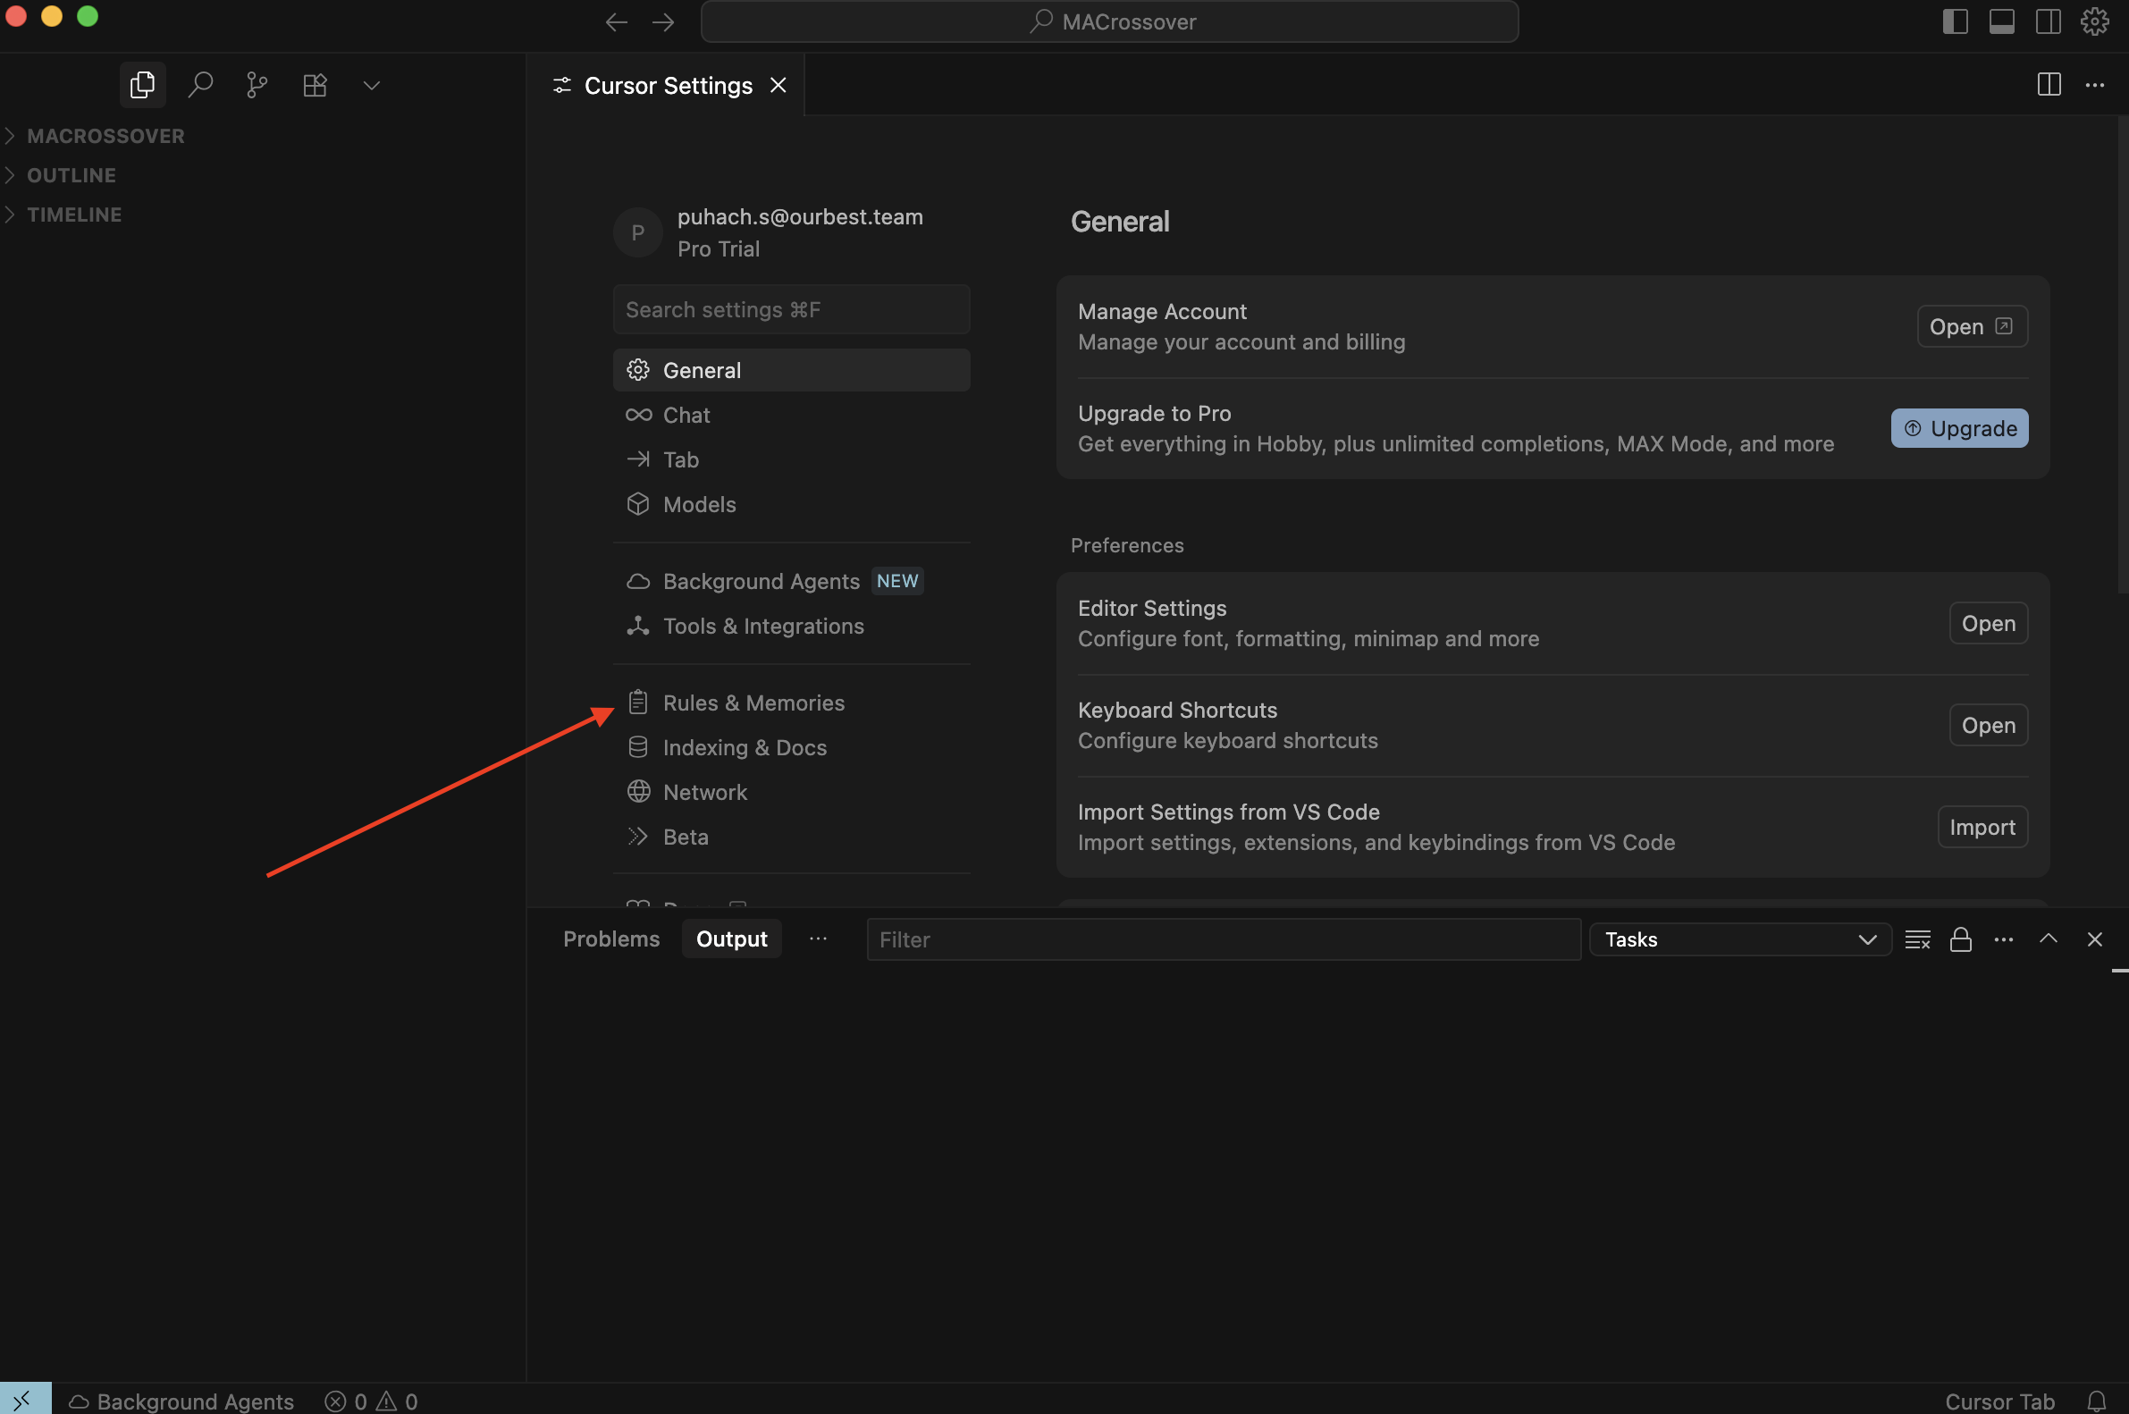Click the Upgrade to Pro button
The width and height of the screenshot is (2129, 1414).
(1958, 428)
